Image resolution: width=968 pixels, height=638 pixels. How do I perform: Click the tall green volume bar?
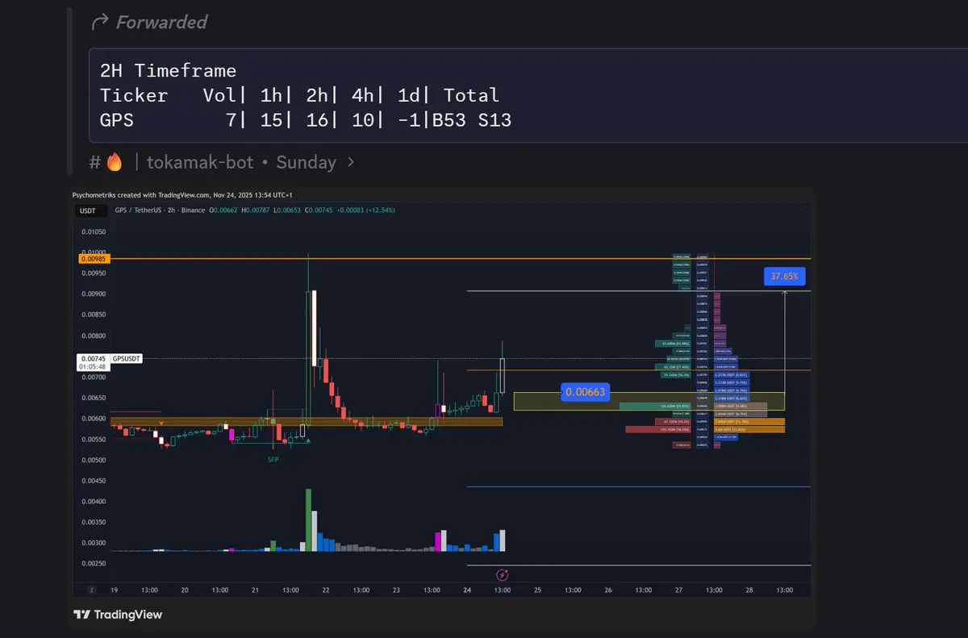[x=308, y=519]
